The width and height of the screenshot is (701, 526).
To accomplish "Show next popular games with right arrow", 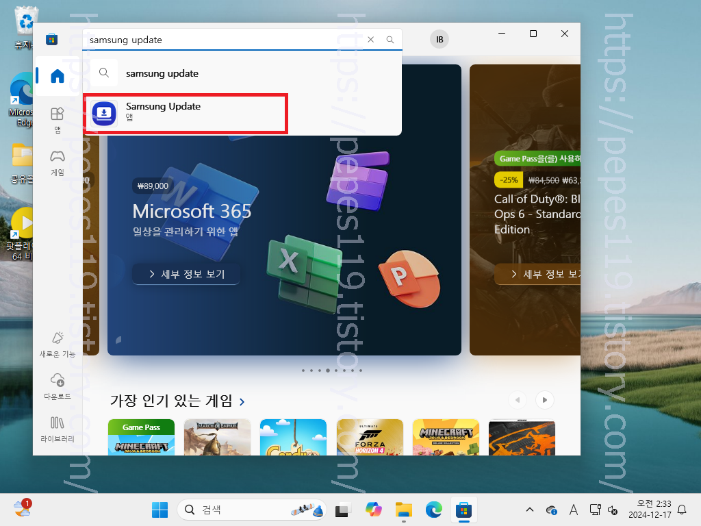I will (544, 400).
